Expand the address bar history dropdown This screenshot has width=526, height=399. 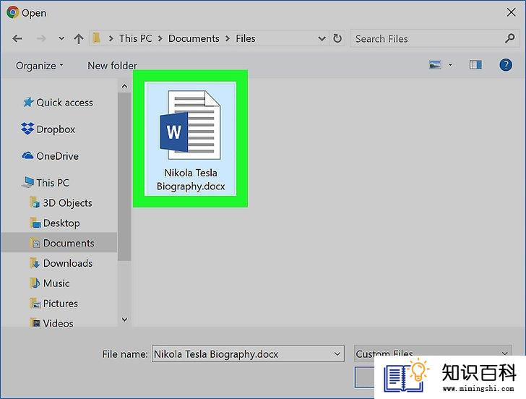click(322, 39)
